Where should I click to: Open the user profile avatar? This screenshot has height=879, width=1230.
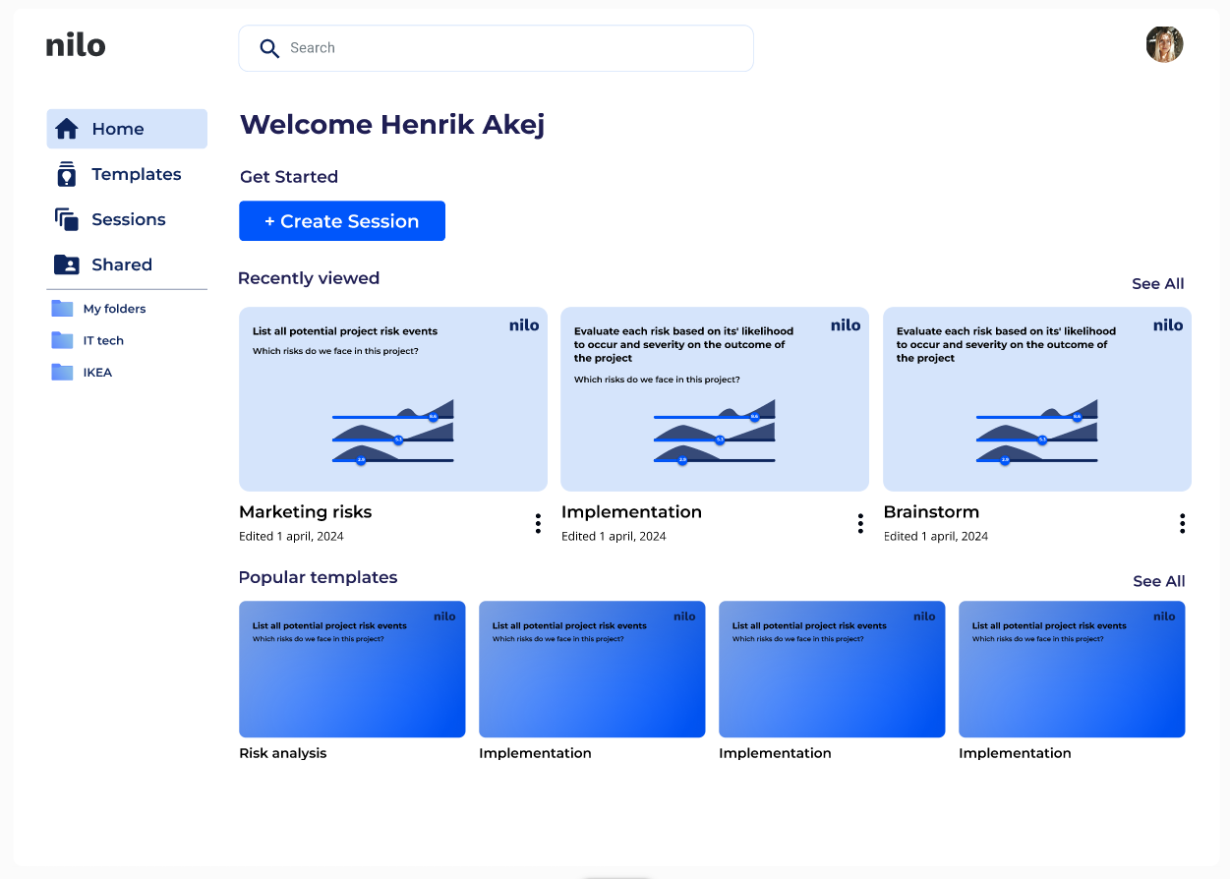tap(1164, 44)
